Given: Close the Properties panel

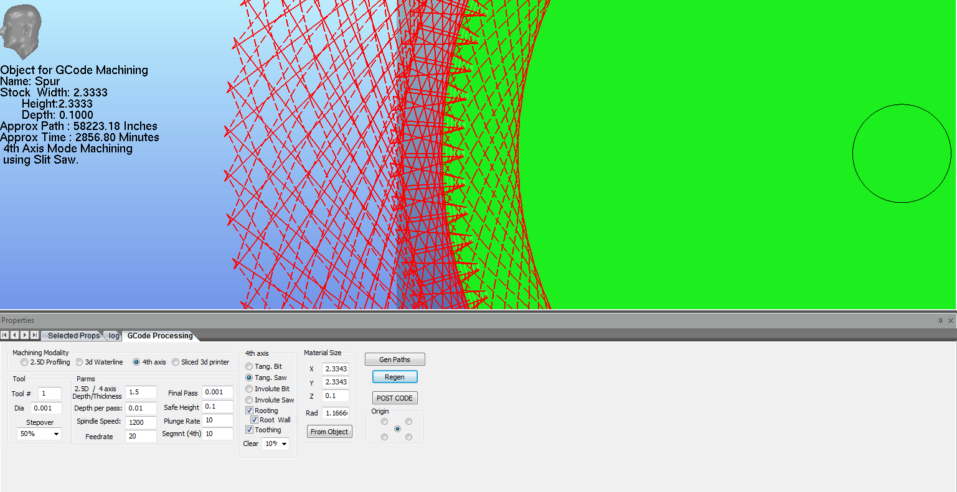Looking at the screenshot, I should click(x=950, y=321).
